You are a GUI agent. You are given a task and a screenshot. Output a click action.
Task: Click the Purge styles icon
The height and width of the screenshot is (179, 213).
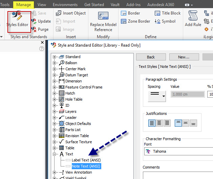pyautogui.click(x=34, y=29)
